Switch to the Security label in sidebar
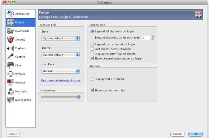The image size is (209, 138). 20,39
